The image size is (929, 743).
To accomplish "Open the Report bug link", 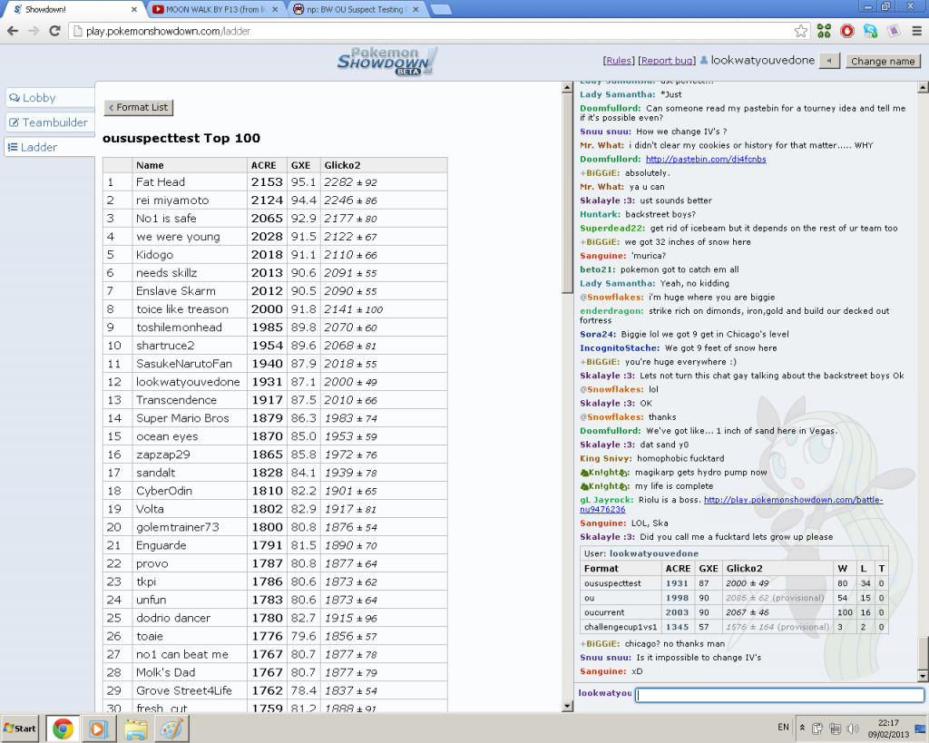I will [667, 61].
